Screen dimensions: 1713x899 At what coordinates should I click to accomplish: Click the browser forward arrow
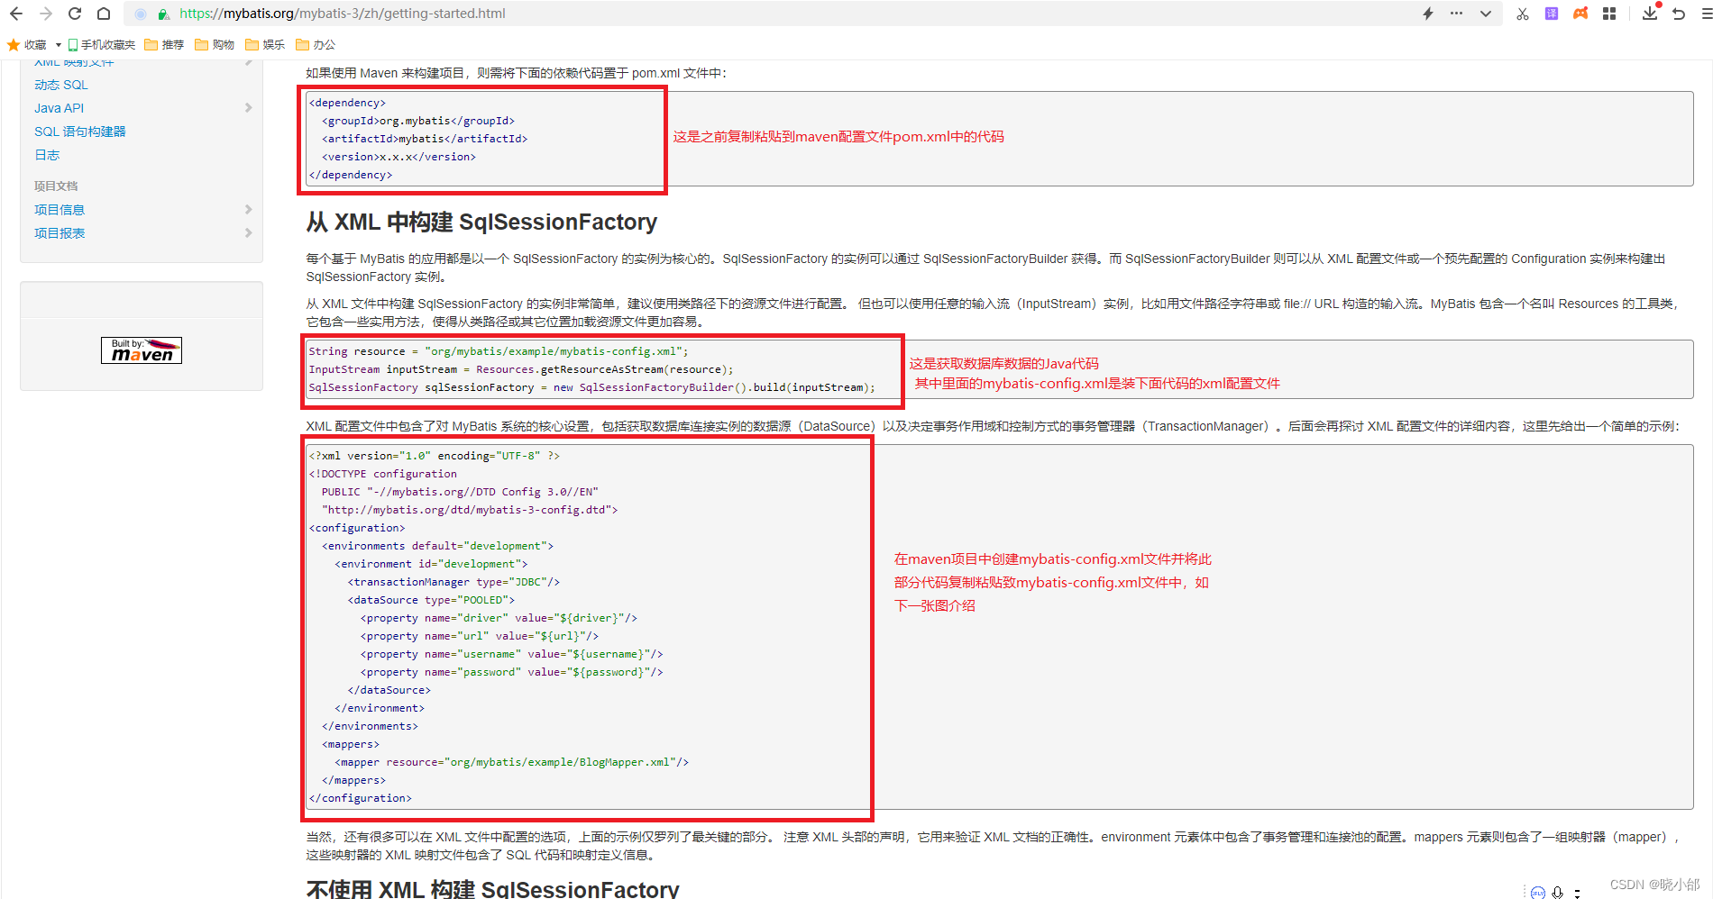click(46, 14)
